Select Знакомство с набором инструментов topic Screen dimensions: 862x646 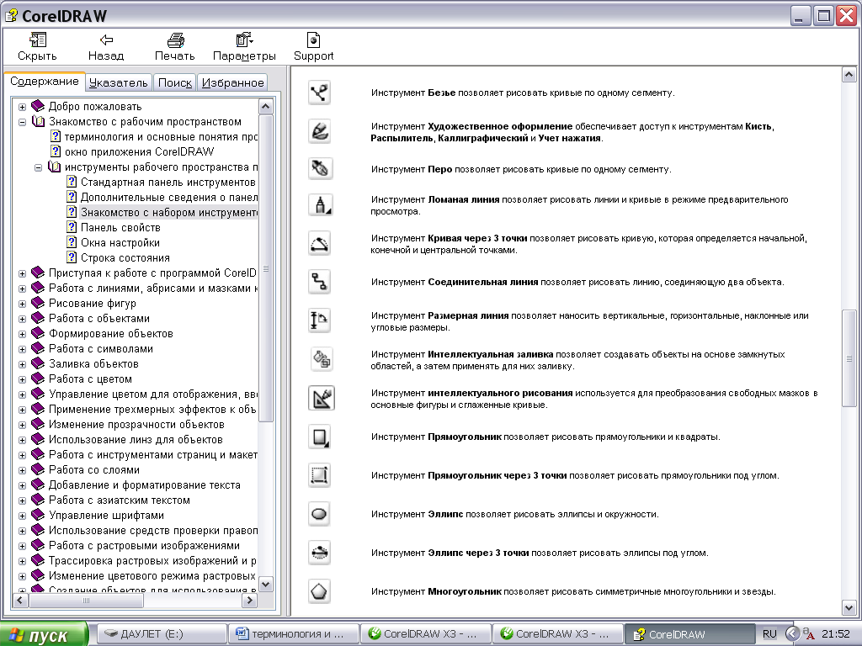(x=168, y=212)
